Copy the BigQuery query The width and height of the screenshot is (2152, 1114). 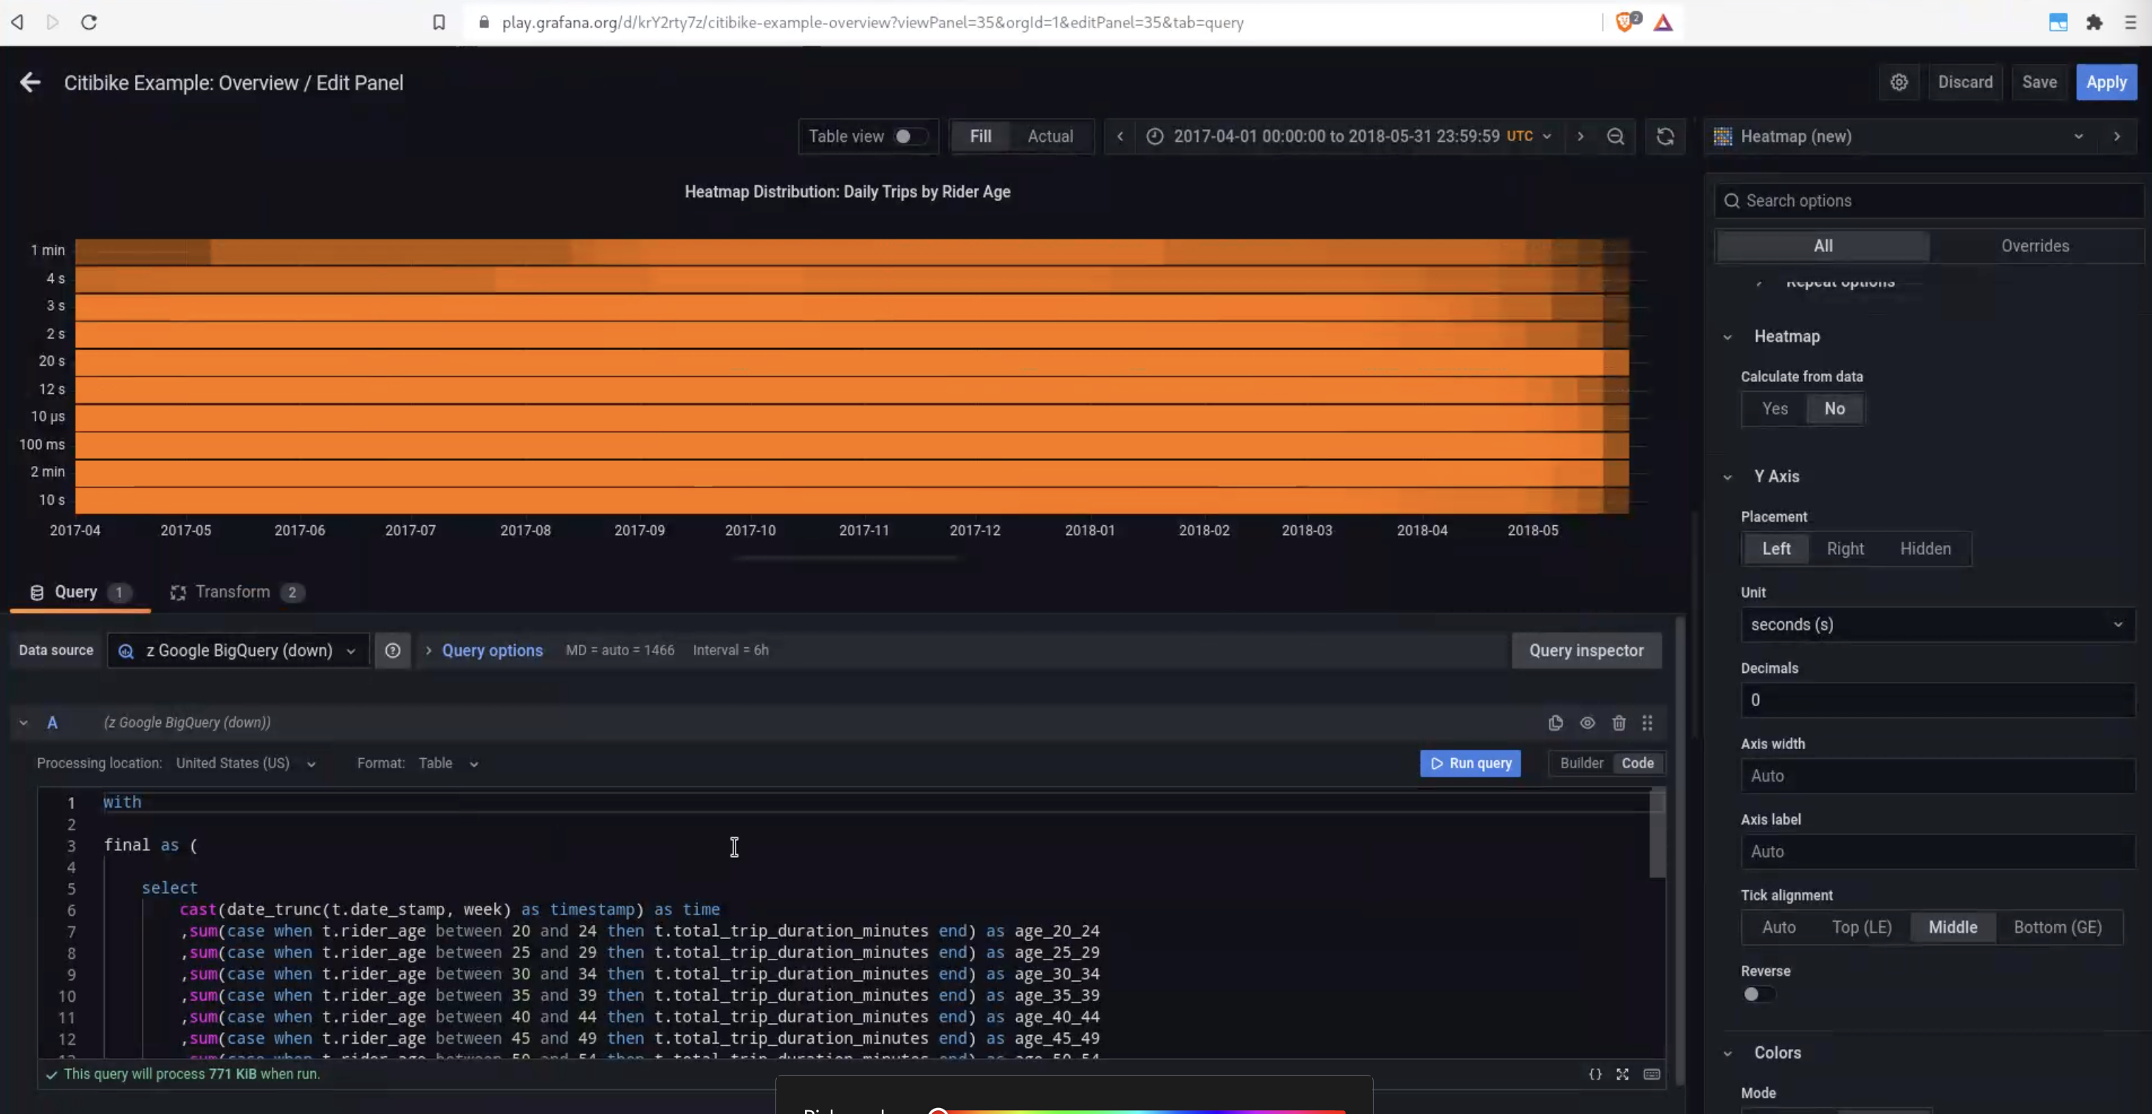pyautogui.click(x=1555, y=723)
